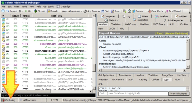This screenshot has height=103, width=192.
Task: Switch to the Composer tab
Action: point(108,16)
